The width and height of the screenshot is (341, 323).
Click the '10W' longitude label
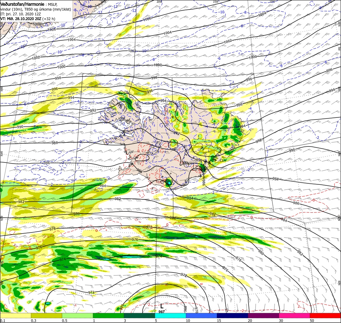click(x=272, y=2)
